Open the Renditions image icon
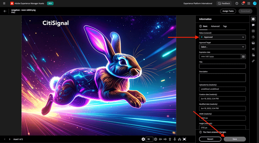Viewport: 259px width, 143px height. click(x=253, y=43)
